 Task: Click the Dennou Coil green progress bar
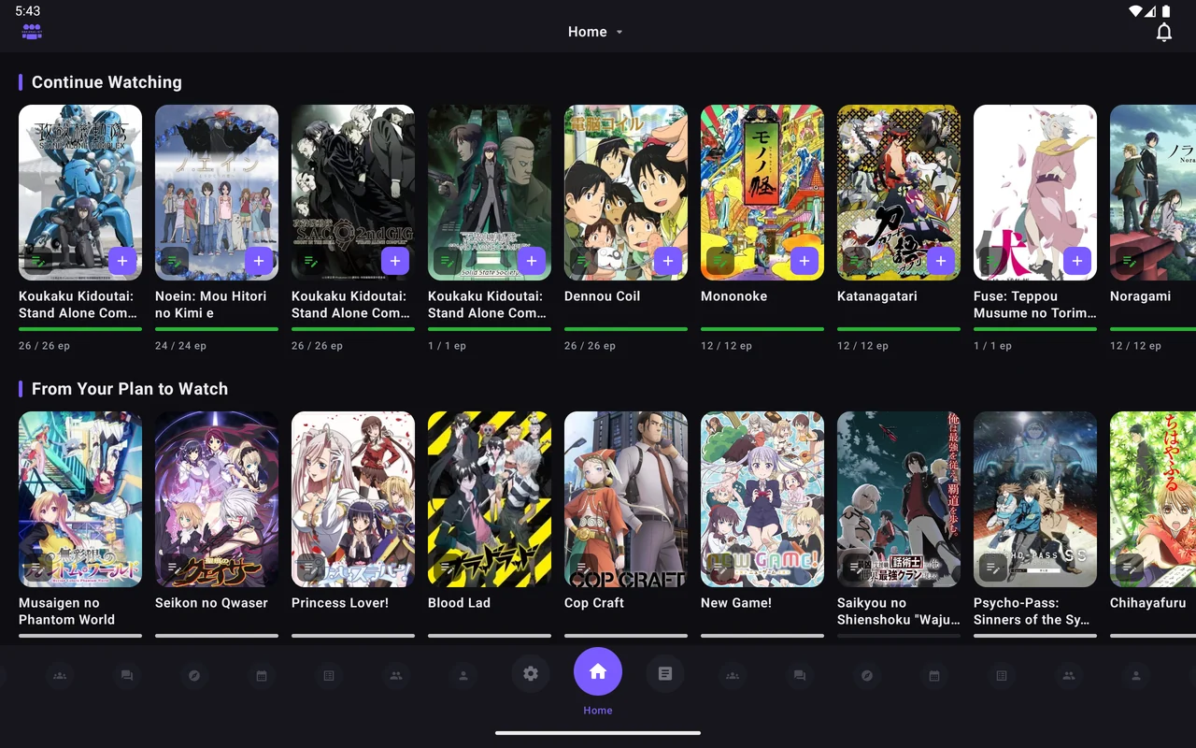coord(626,329)
